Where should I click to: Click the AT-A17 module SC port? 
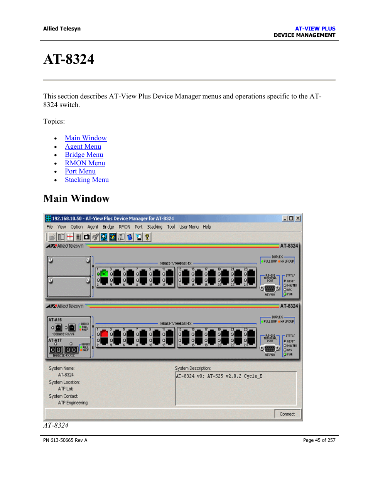point(56,350)
